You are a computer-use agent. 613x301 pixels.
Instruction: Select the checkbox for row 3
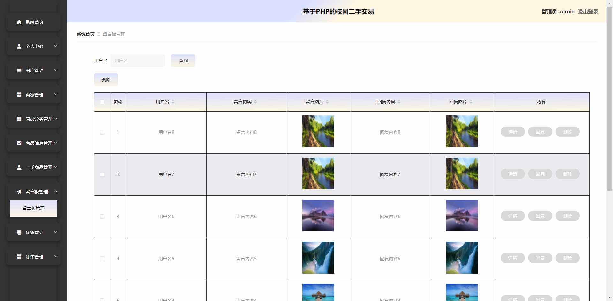click(x=102, y=217)
